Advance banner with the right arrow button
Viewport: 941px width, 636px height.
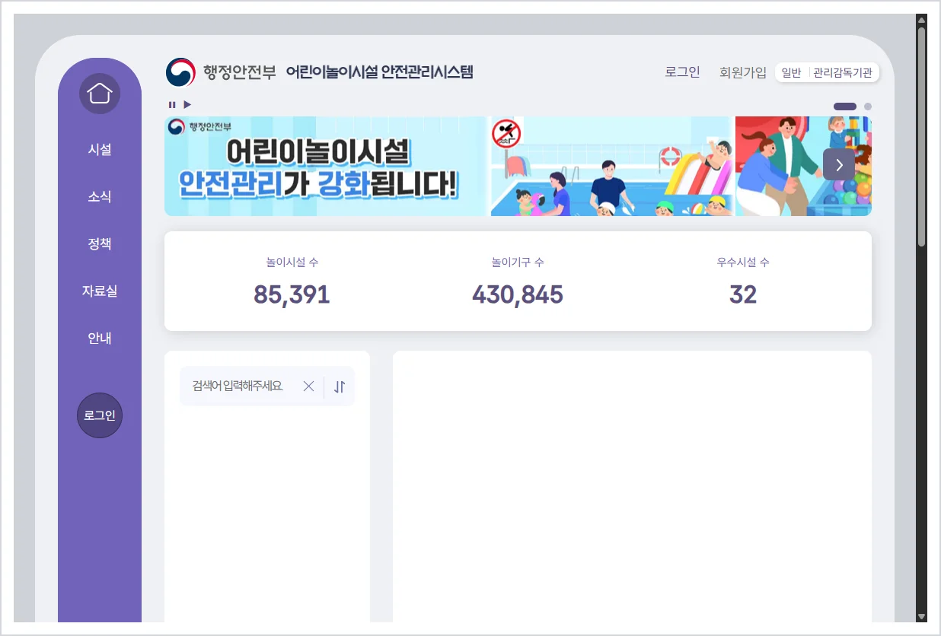click(839, 164)
